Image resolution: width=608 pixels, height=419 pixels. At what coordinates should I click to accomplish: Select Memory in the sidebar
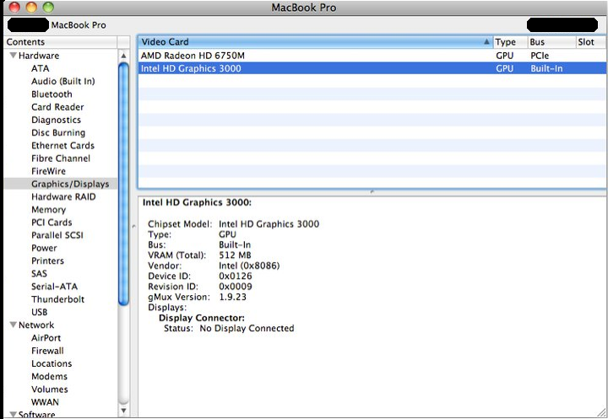[48, 209]
